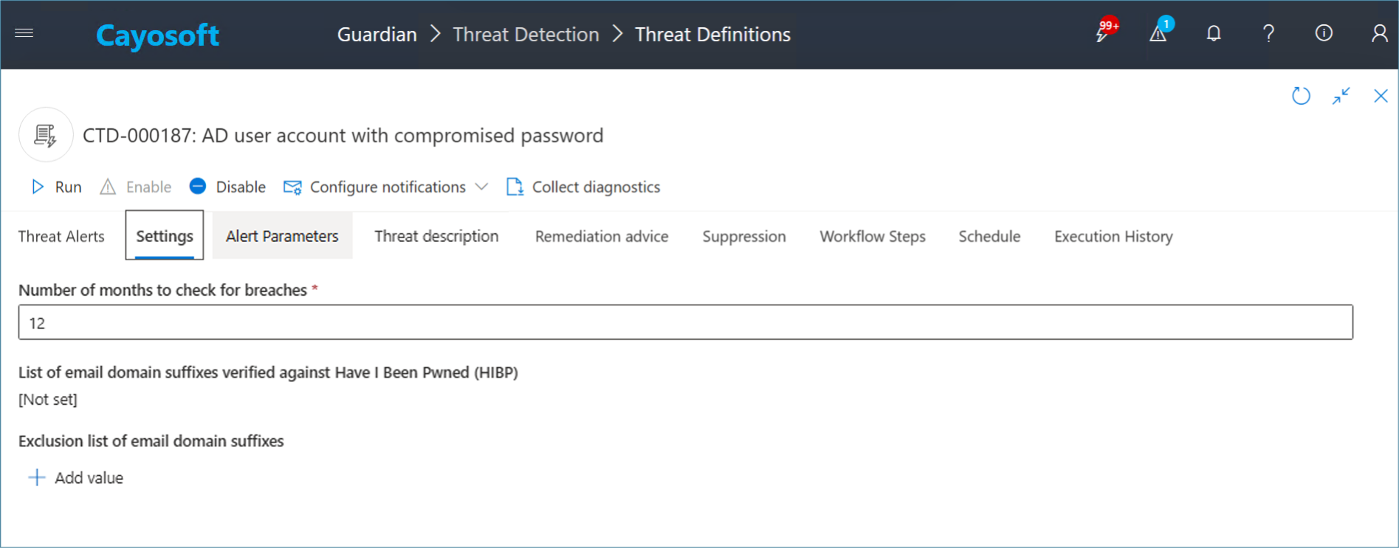Viewport: 1399px width, 548px height.
Task: Click the information circle icon
Action: tap(1324, 33)
